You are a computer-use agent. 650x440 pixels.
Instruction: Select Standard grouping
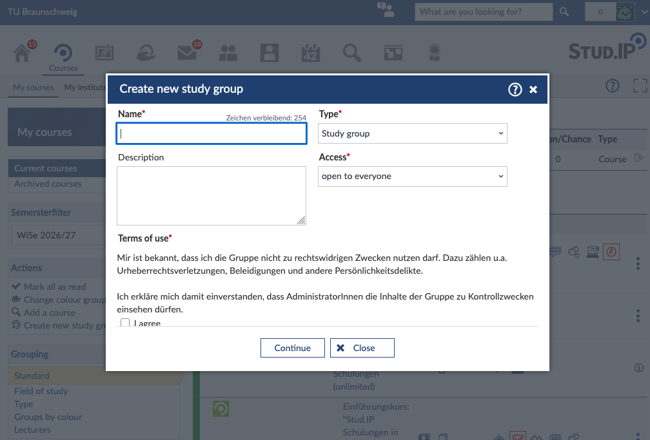point(95,376)
